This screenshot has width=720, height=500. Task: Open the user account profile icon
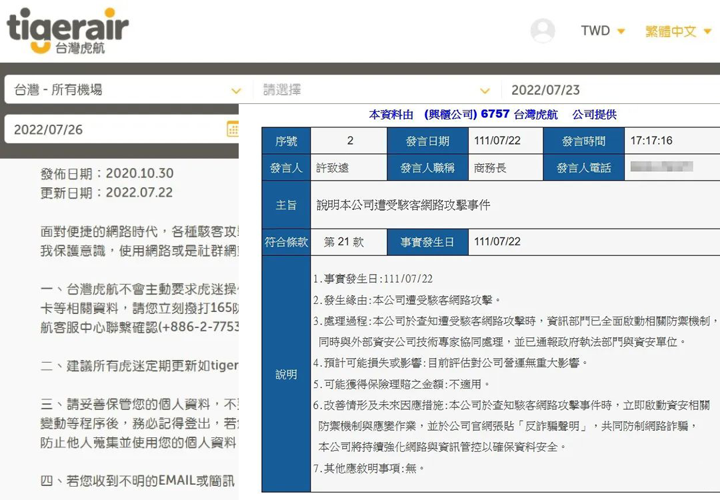tap(542, 30)
